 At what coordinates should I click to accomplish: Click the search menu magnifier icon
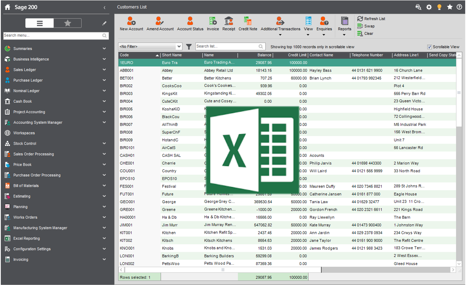tap(104, 36)
